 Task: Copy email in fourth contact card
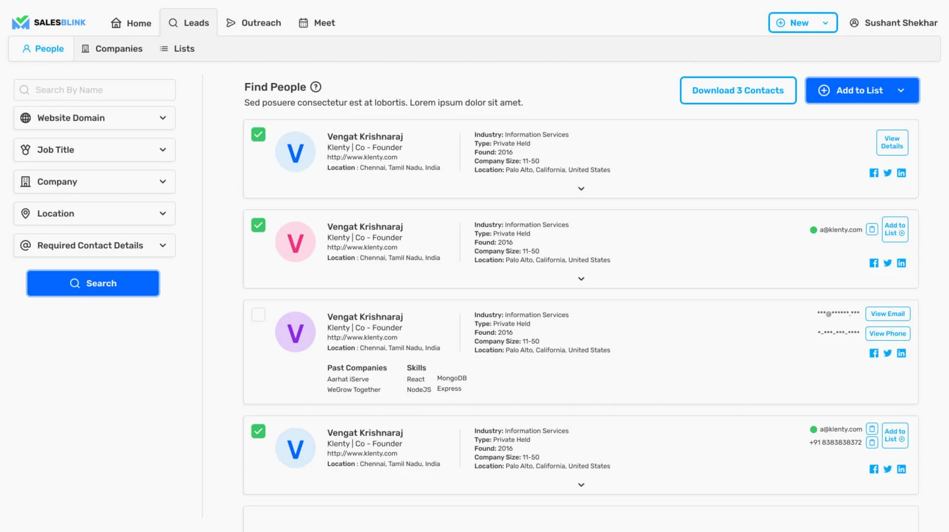tap(872, 429)
